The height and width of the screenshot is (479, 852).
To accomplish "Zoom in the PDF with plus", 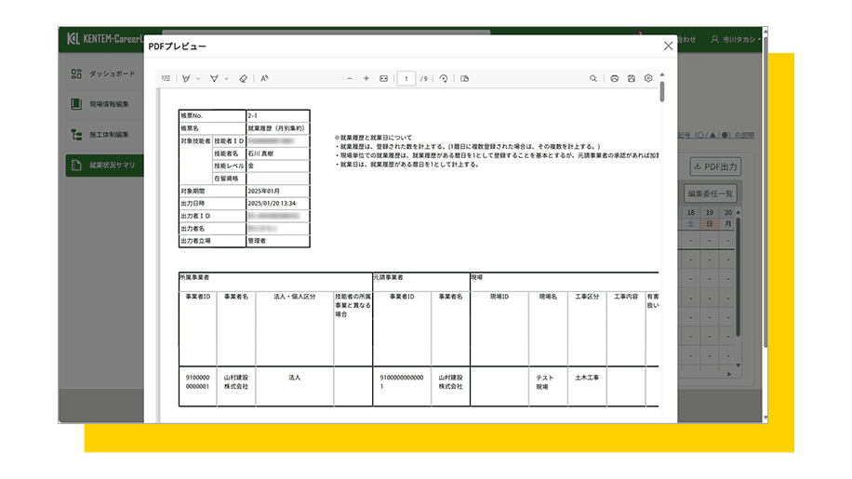I will 366,79.
